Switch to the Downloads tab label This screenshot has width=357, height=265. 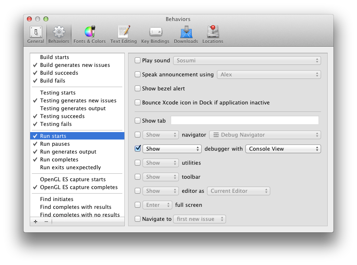[186, 41]
